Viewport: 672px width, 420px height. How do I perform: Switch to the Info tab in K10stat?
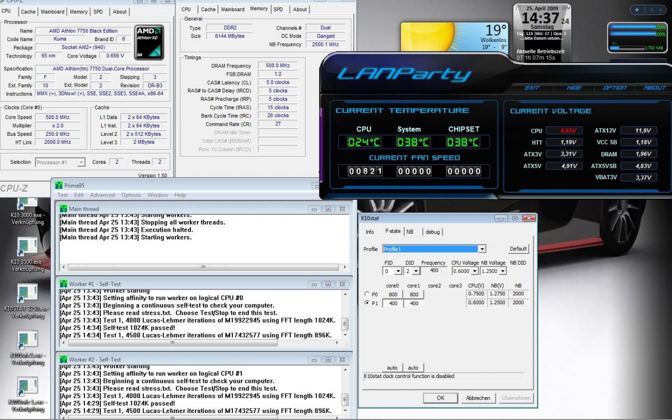370,232
